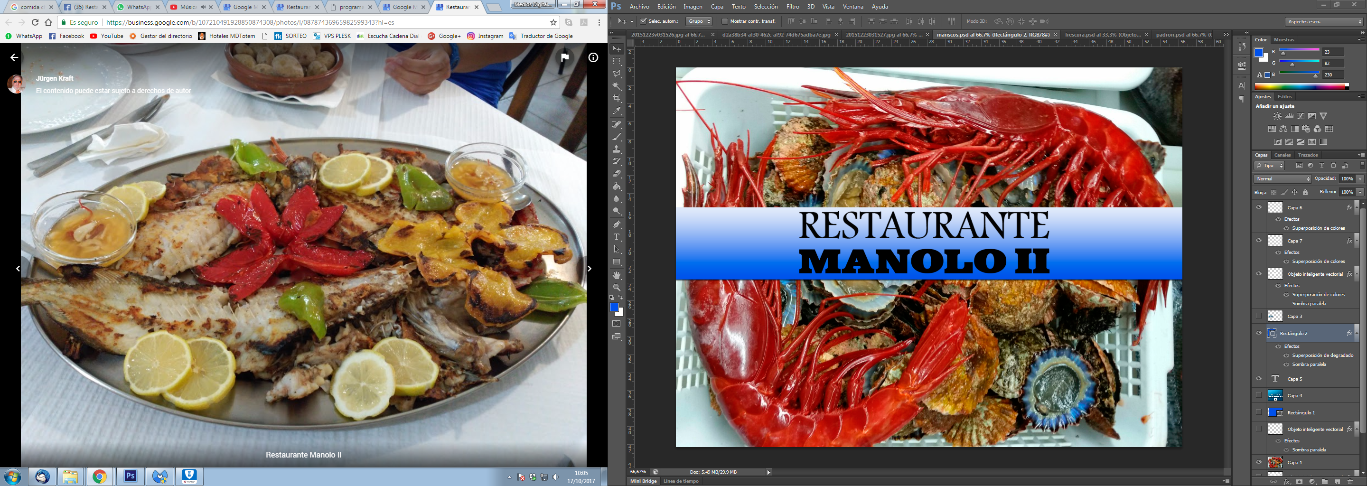Collapse effects of Rectángulo 2 layer
Screen dimensions: 1367x486
1357,333
